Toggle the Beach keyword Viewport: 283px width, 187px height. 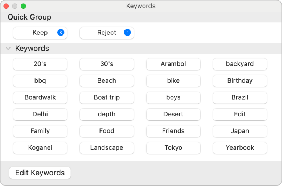(x=107, y=81)
